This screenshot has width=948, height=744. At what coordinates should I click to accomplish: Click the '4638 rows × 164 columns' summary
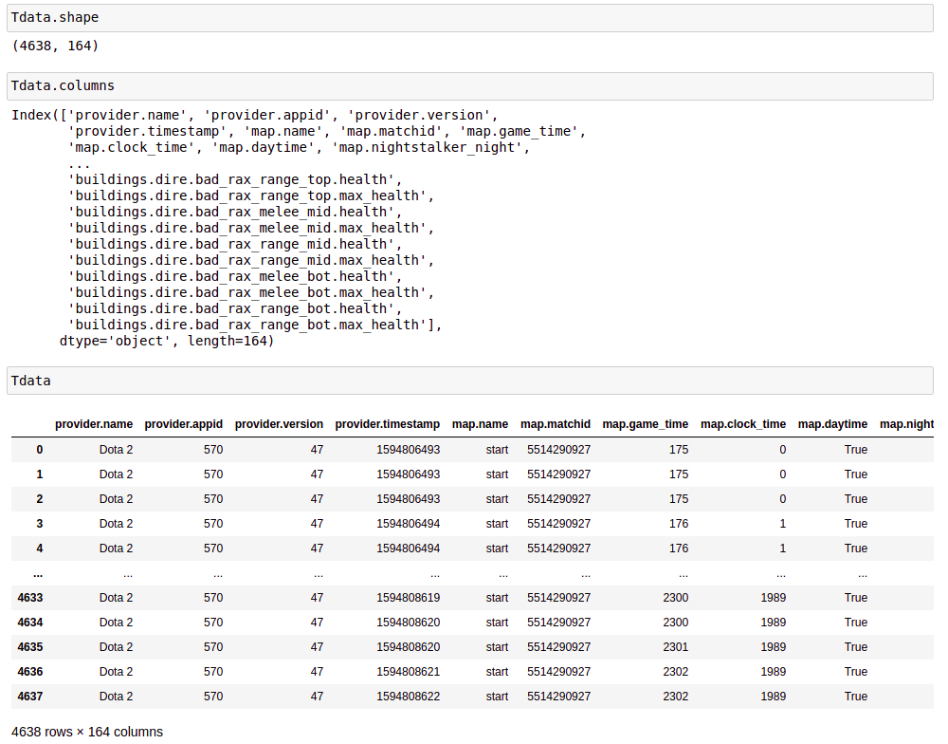click(87, 732)
